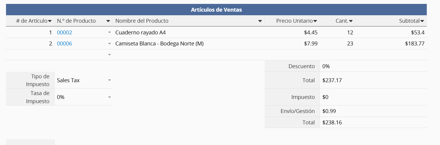Screen dimensions: 440x145
Task: Select the Envío/Gestión $0.99 cell
Action: [x=373, y=111]
